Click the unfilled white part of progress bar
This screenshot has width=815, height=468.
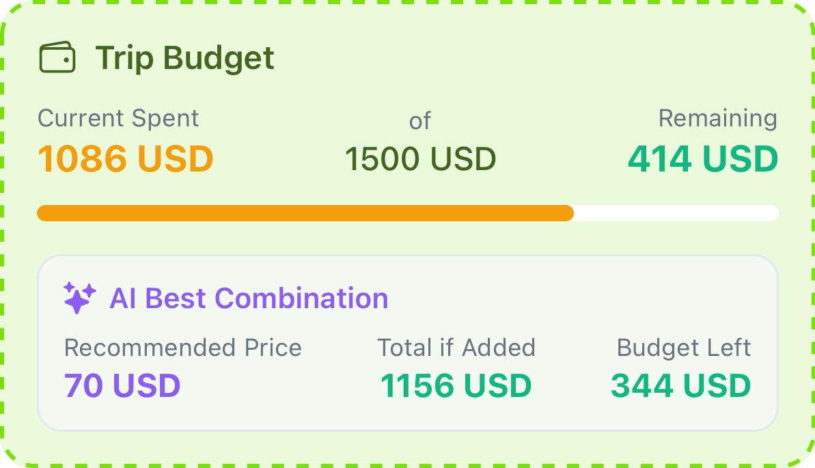tap(676, 213)
